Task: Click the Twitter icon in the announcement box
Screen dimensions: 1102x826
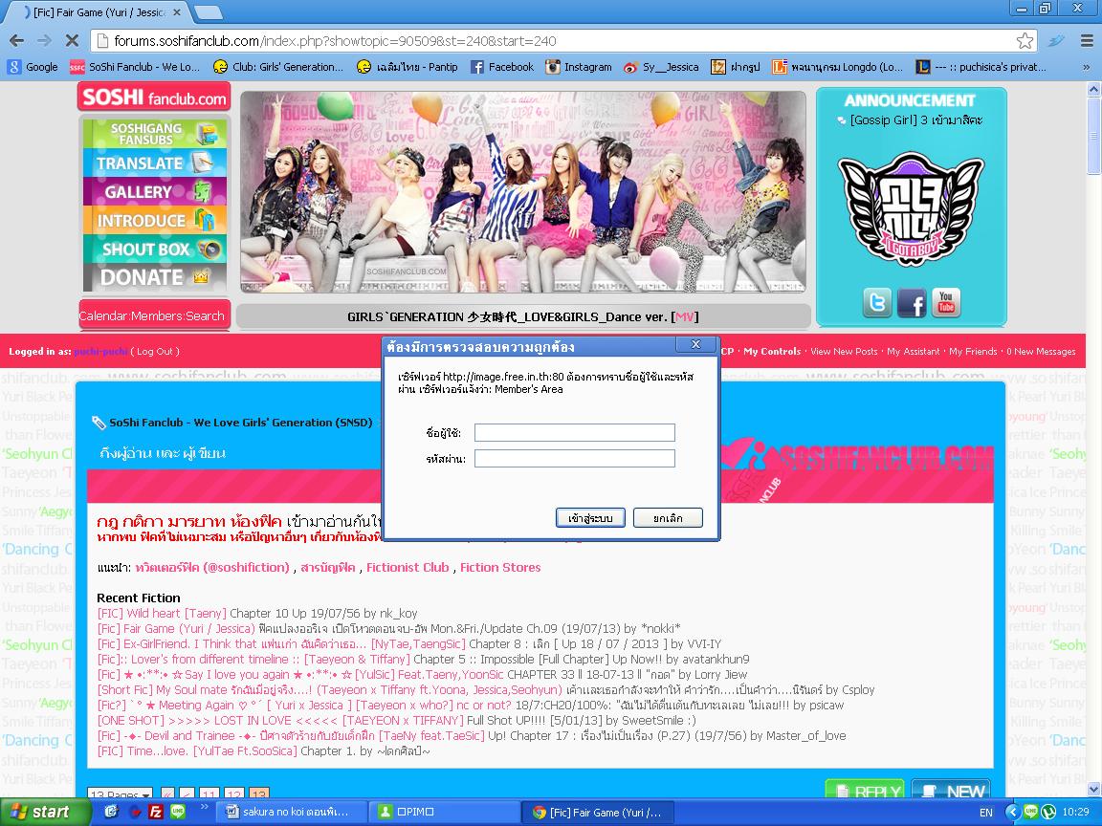Action: (x=876, y=303)
